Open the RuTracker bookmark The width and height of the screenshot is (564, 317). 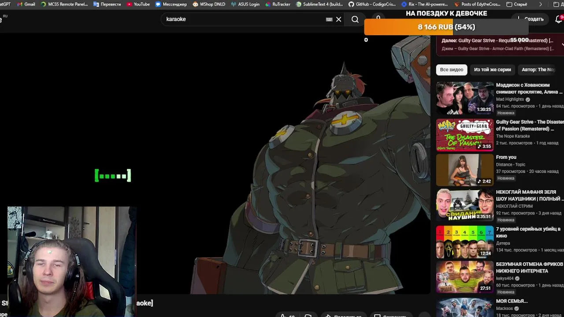278,4
